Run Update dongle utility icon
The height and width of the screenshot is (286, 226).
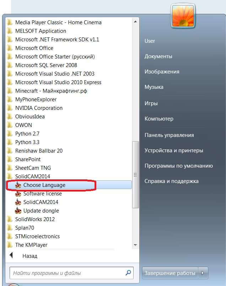pyautogui.click(x=18, y=211)
